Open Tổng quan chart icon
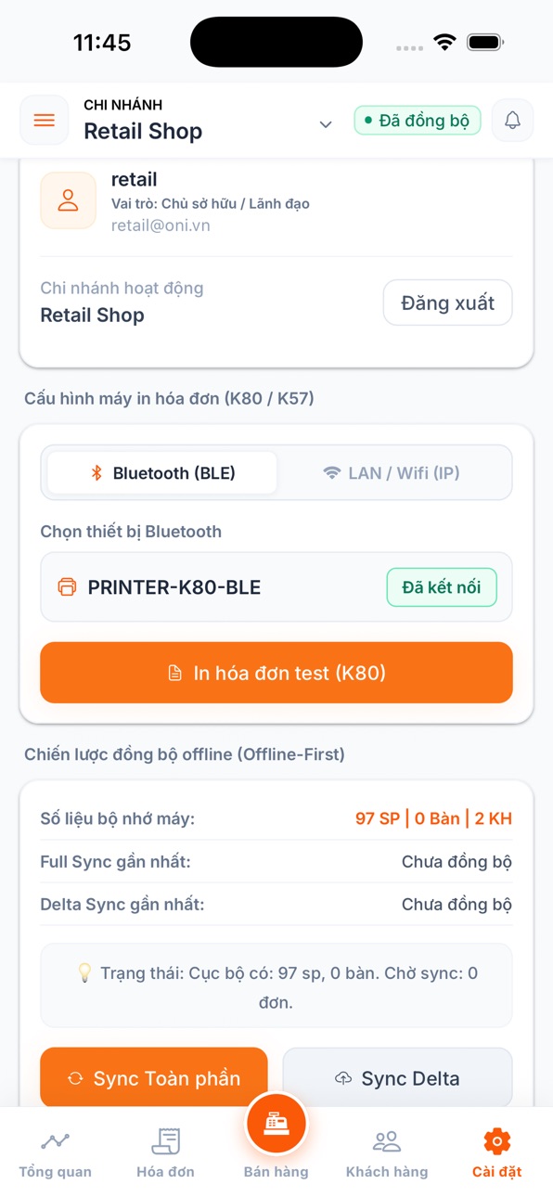This screenshot has height=1197, width=553. click(x=55, y=1140)
